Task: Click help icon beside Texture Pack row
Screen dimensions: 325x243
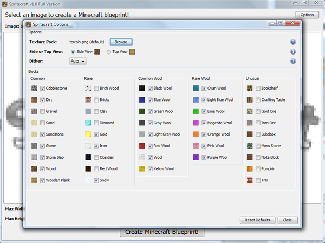Action: click(x=293, y=42)
